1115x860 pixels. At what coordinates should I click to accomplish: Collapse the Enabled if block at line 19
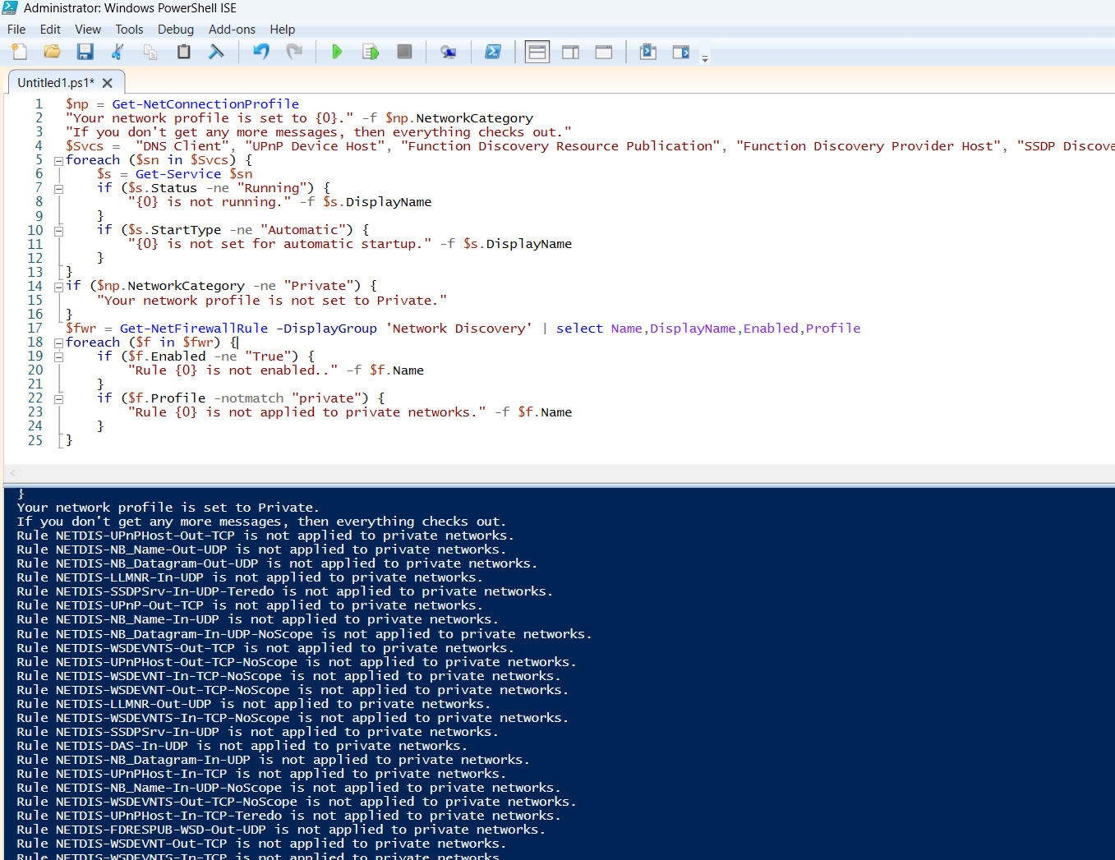coord(58,357)
